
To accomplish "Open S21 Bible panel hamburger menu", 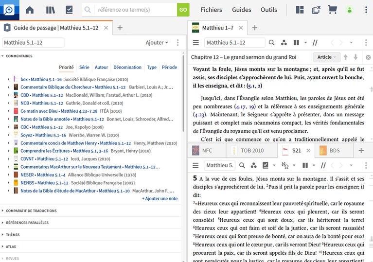I will pyautogui.click(x=195, y=165).
